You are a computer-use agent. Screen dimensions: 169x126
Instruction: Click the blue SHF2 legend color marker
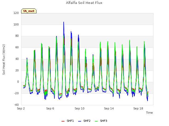pyautogui.click(x=79, y=121)
